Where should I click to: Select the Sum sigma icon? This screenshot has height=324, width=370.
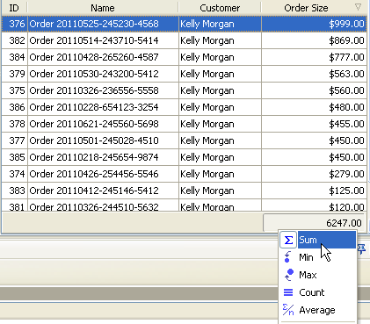288,241
